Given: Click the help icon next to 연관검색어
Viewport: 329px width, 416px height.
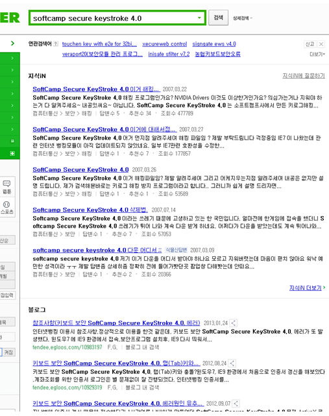Looking at the screenshot, I should tap(55, 43).
